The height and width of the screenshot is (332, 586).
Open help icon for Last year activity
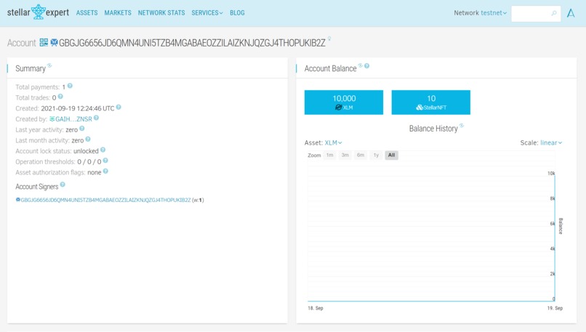tap(82, 129)
